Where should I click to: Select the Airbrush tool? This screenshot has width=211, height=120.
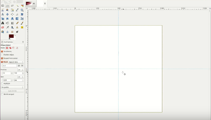pyautogui.click(x=7, y=27)
